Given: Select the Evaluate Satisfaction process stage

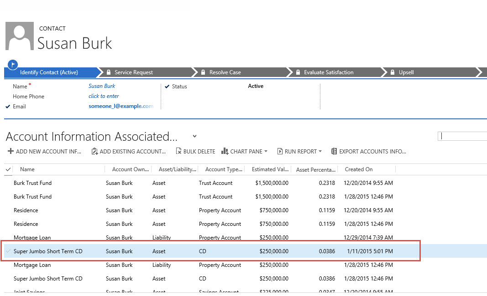Looking at the screenshot, I should 328,72.
